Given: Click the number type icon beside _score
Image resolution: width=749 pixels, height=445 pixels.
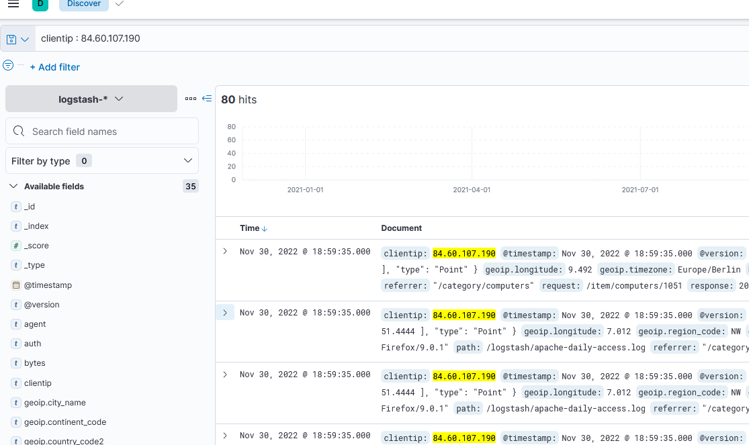Looking at the screenshot, I should pyautogui.click(x=15, y=246).
